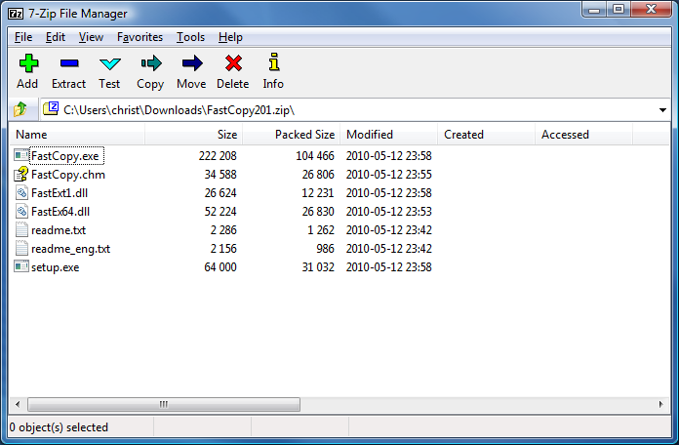The image size is (679, 445).
Task: Select the FastExt1.dll file icon
Action: pos(21,192)
